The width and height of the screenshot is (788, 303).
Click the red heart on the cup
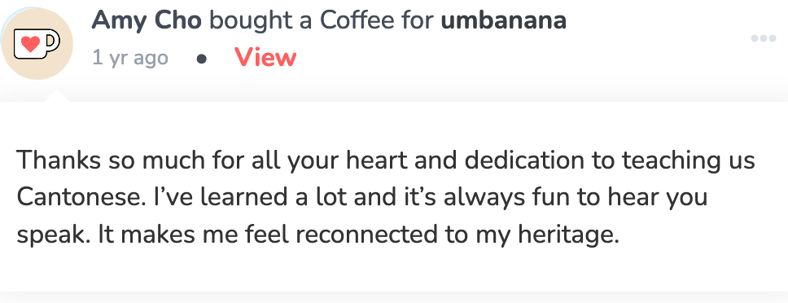point(30,45)
